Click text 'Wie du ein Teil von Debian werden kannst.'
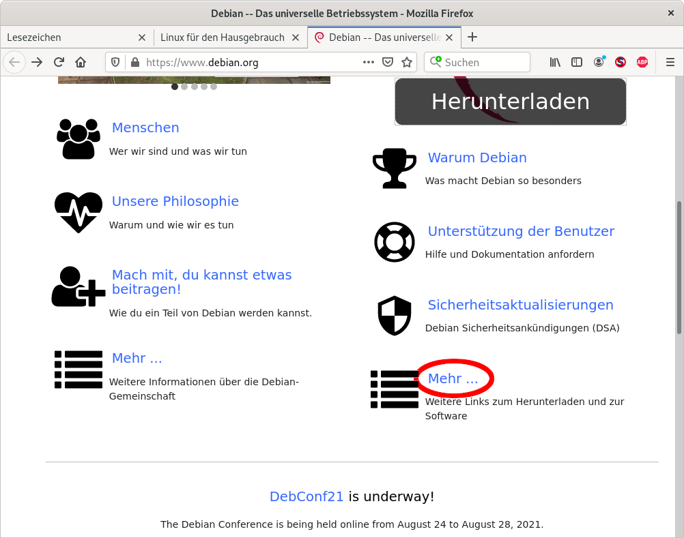 (x=210, y=313)
